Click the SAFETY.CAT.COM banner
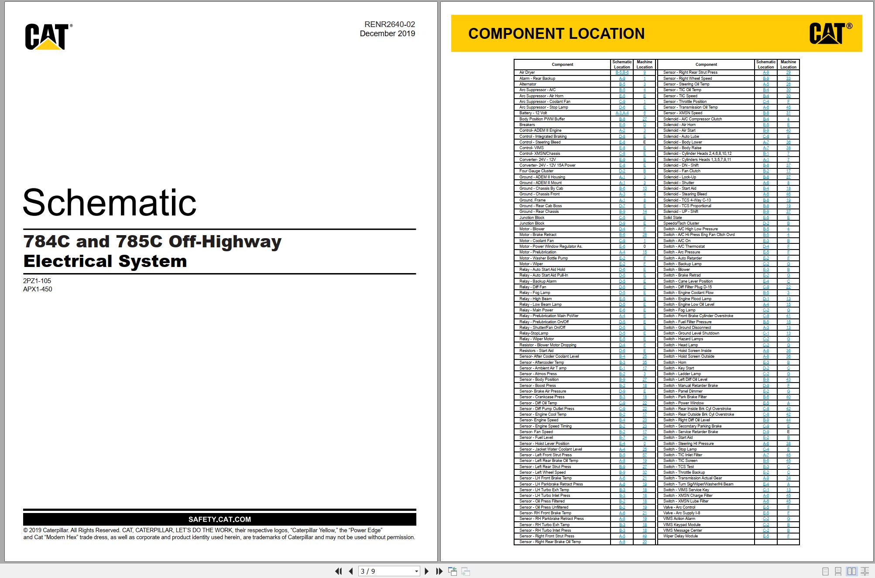The width and height of the screenshot is (875, 578). 220,519
